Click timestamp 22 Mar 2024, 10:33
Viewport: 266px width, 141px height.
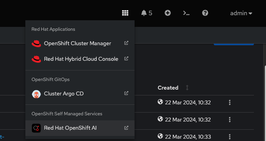coord(188,137)
